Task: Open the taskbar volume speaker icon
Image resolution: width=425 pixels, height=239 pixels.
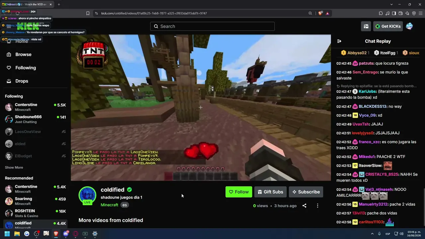Action: point(401,234)
